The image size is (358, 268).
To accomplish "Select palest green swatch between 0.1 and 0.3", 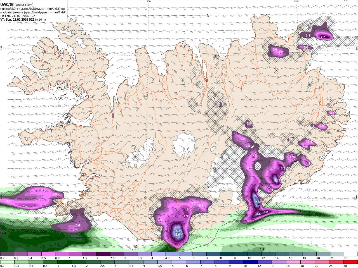I will point(7,262).
